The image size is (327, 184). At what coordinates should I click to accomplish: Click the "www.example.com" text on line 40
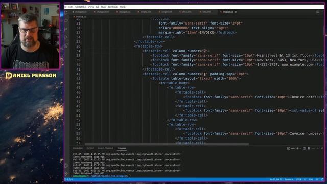(297, 65)
